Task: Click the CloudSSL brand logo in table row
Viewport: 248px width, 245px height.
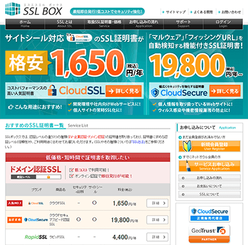Action: tap(36, 203)
